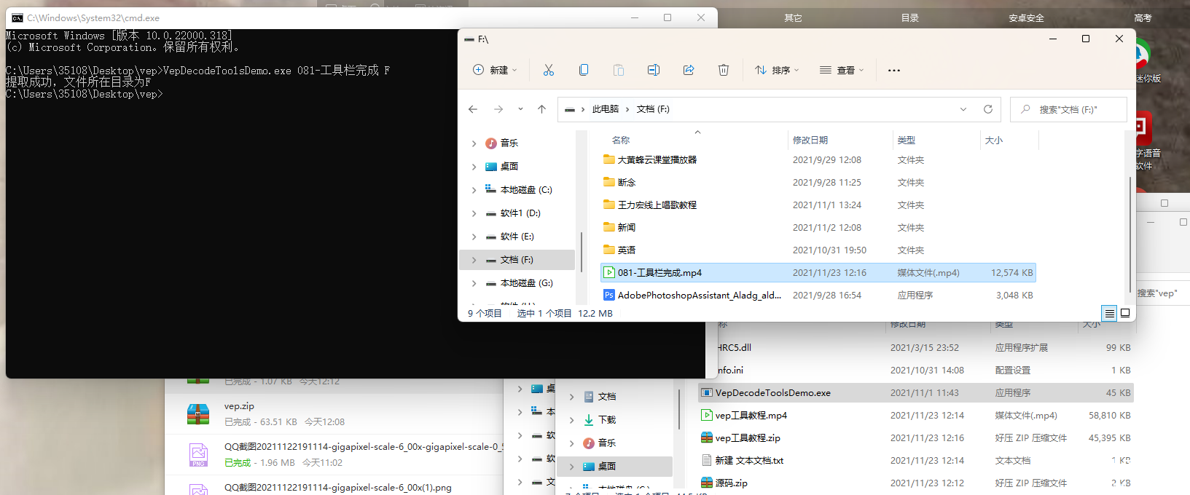Expand 音乐 in F:\ navigation tree
The image size is (1190, 495).
pos(474,143)
